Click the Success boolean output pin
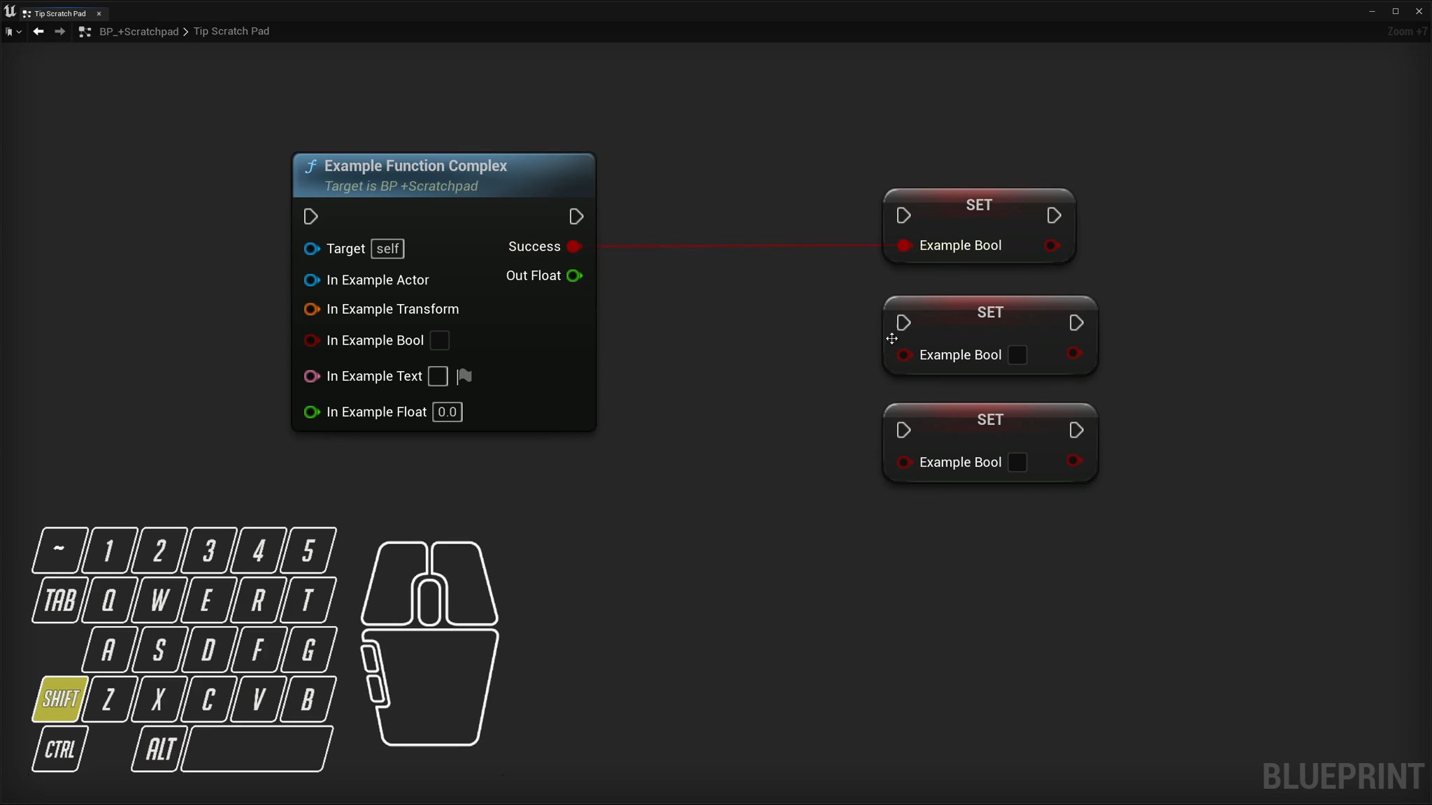The width and height of the screenshot is (1432, 805). click(x=574, y=247)
